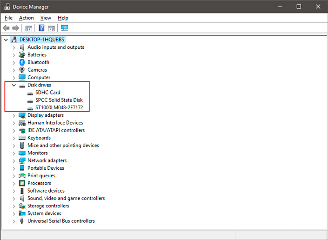The height and width of the screenshot is (240, 328).
Task: Expand the Batteries category
Action: click(x=14, y=55)
